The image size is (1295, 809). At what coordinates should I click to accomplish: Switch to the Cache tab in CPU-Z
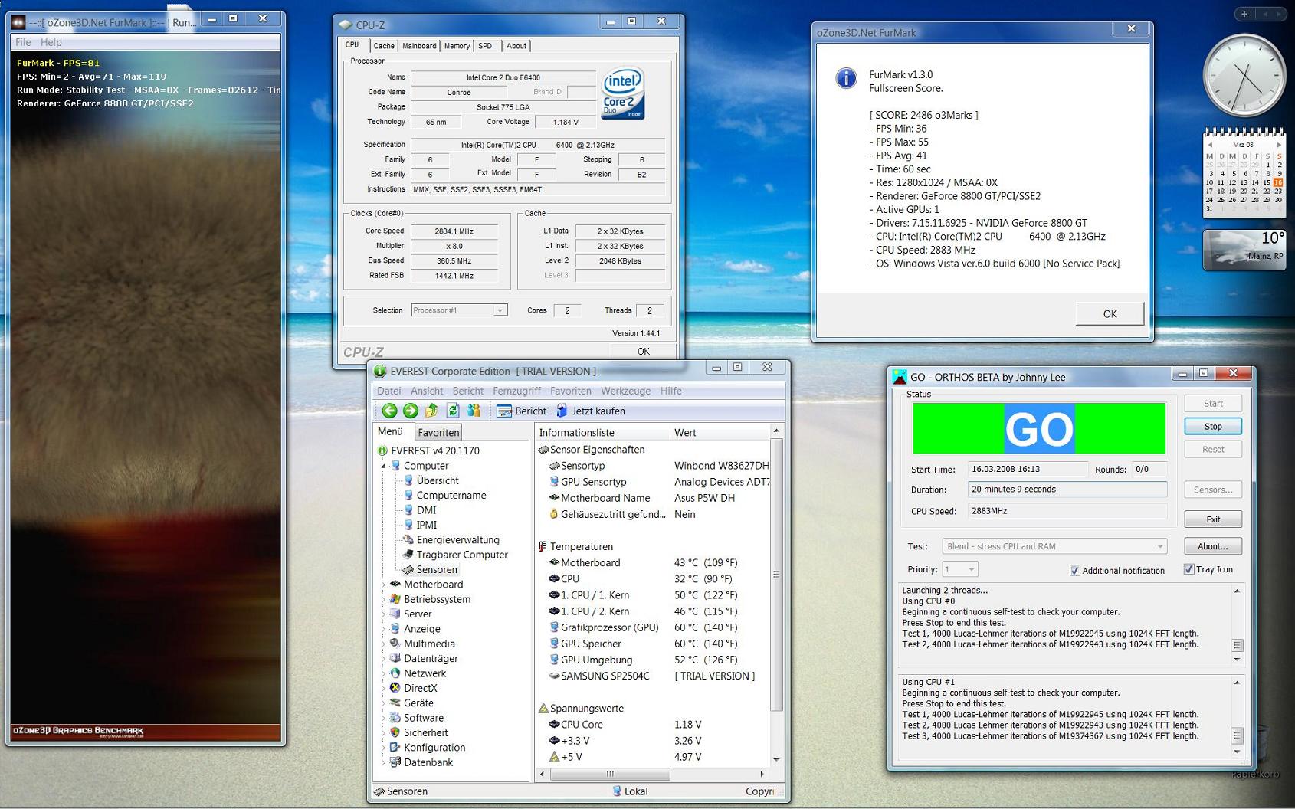coord(384,46)
